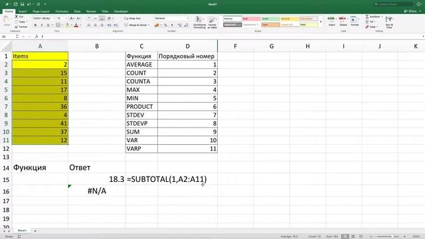Click the Undo arrow icon
Screen dimensions: 425x239
[x=29, y=5]
